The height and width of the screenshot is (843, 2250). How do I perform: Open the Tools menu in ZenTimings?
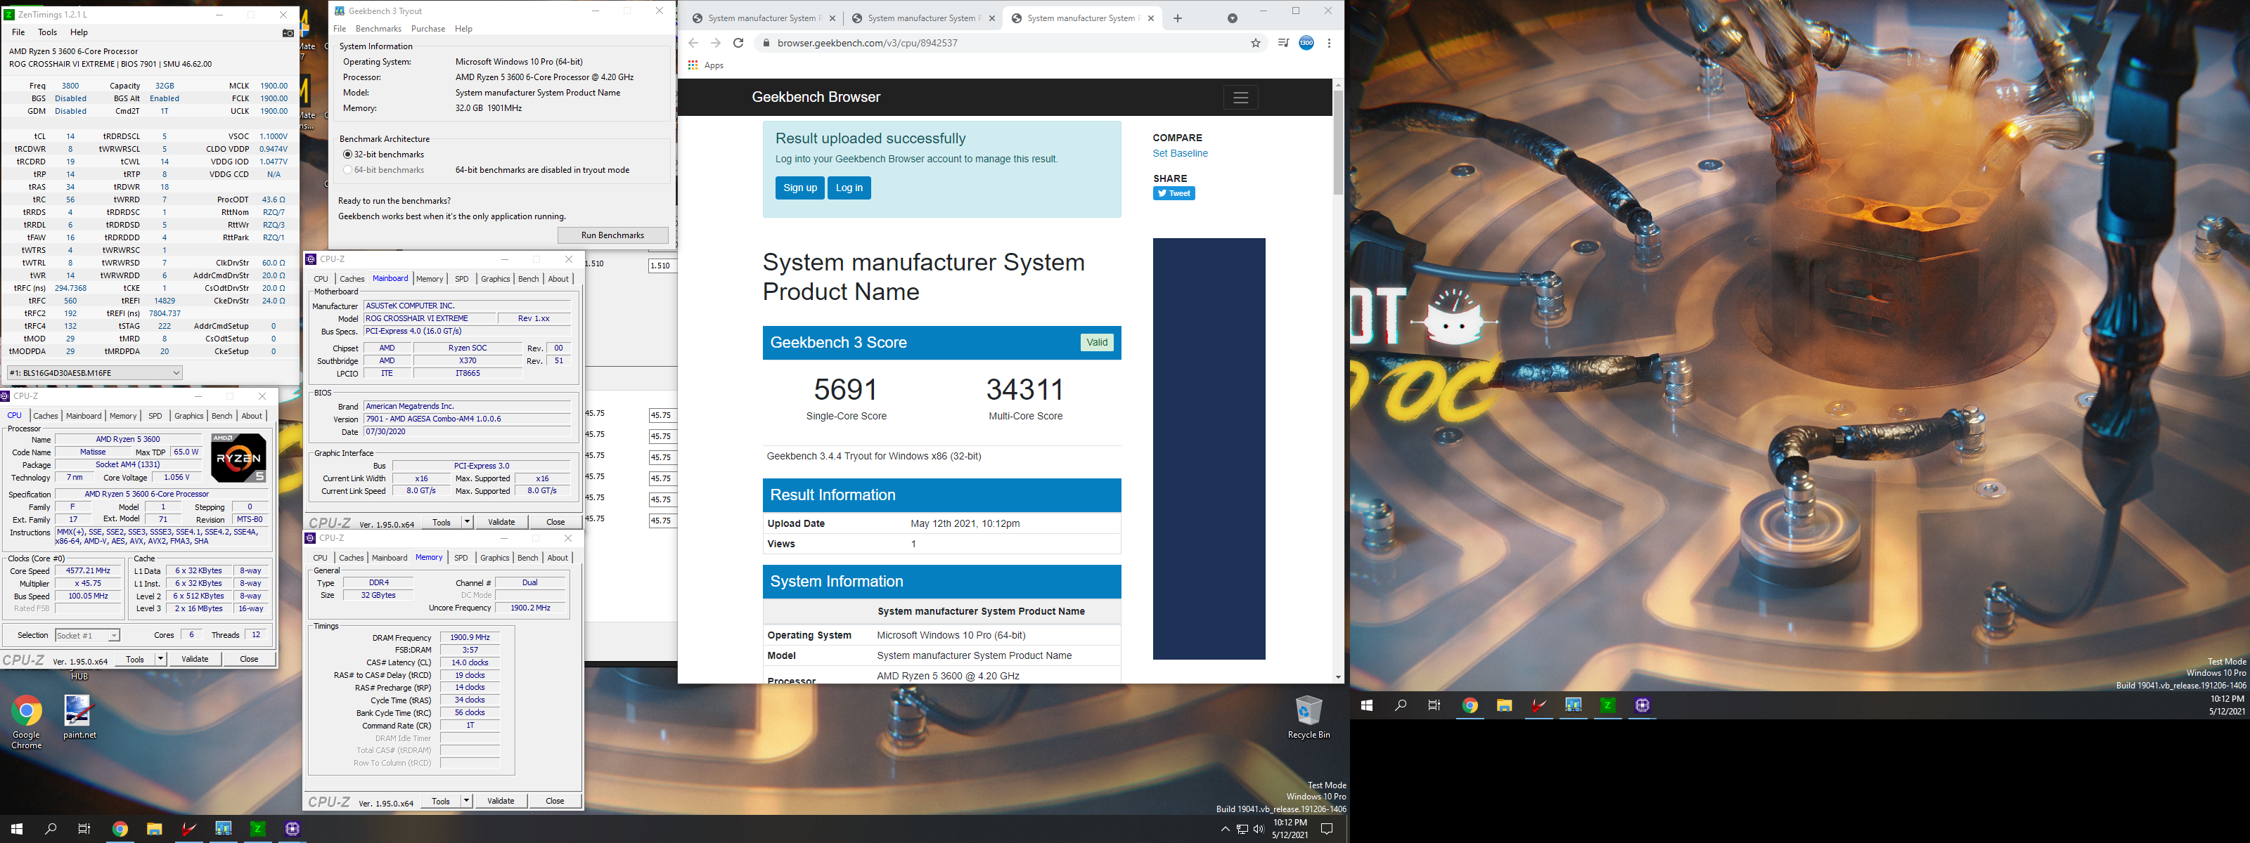tap(47, 32)
